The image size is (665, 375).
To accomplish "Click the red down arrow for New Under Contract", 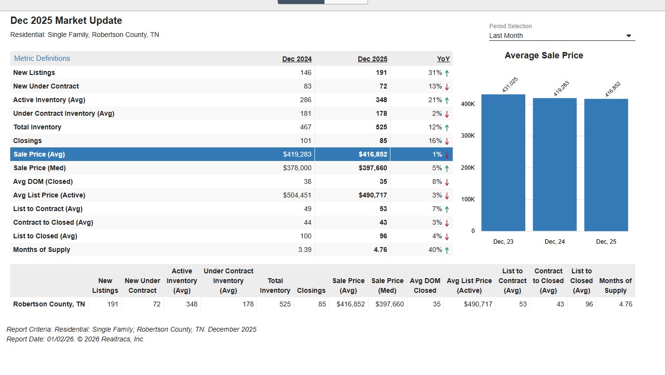I will coord(446,87).
